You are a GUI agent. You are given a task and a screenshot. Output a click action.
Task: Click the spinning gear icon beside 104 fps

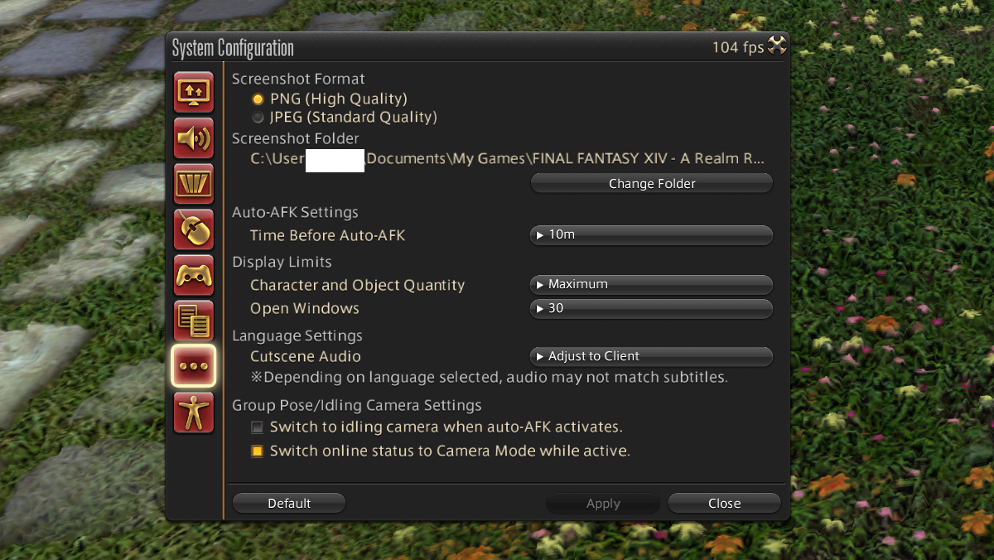coord(777,46)
